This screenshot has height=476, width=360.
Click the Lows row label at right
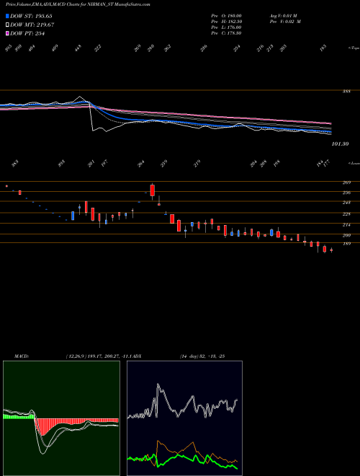pos(354,163)
